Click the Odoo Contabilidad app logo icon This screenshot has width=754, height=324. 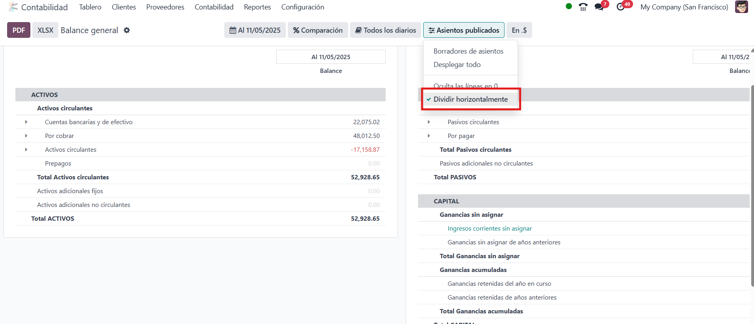tap(13, 7)
